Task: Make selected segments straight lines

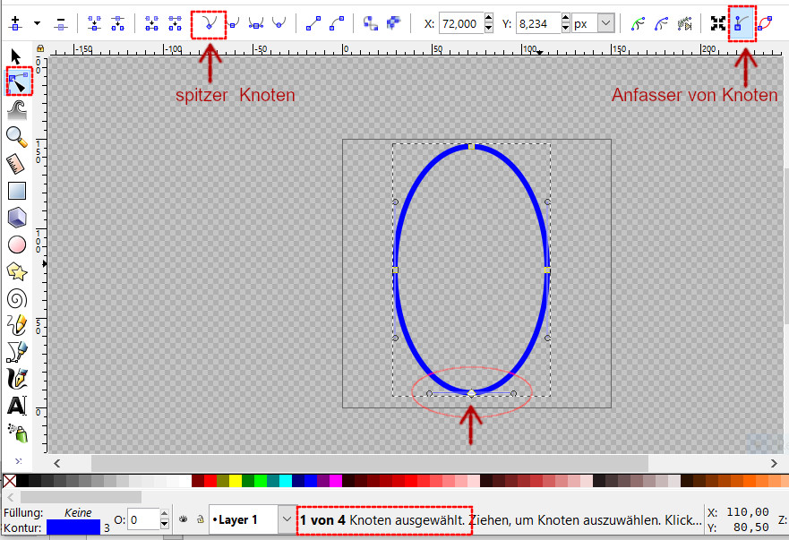Action: coord(313,23)
